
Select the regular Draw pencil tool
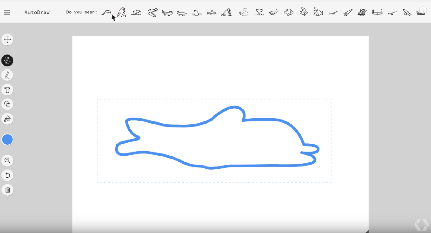pyautogui.click(x=7, y=75)
